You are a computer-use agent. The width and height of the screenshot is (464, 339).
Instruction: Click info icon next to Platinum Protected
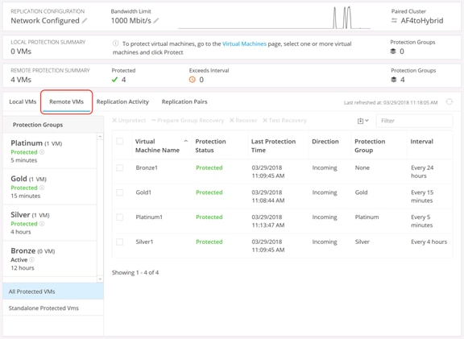(x=42, y=152)
